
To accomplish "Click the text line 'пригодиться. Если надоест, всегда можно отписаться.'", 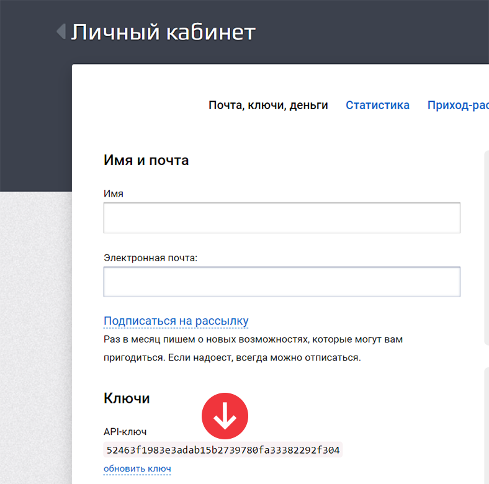I will point(232,357).
